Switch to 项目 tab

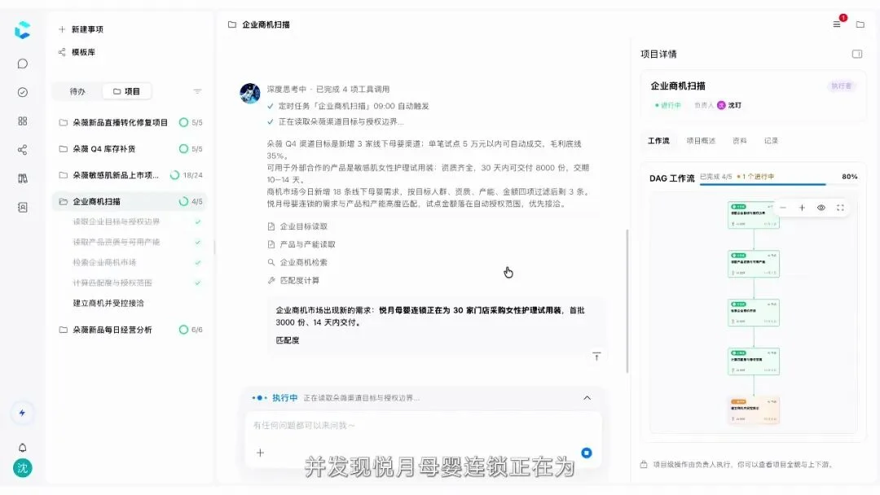point(127,91)
